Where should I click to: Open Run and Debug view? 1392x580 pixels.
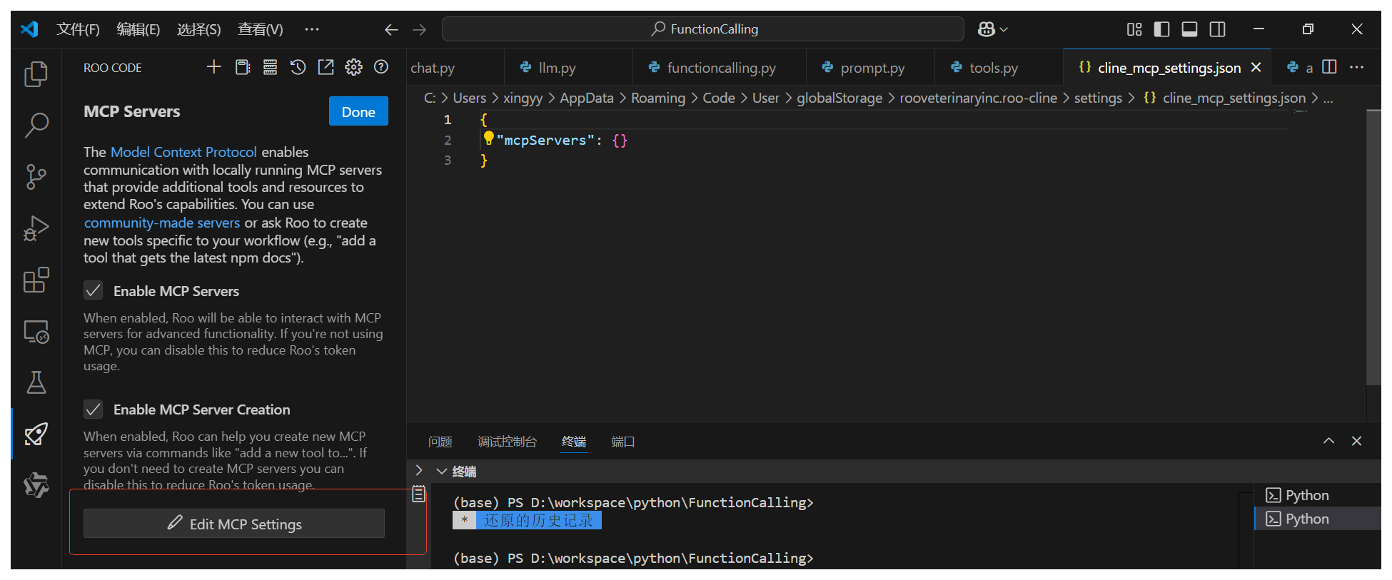pyautogui.click(x=36, y=228)
